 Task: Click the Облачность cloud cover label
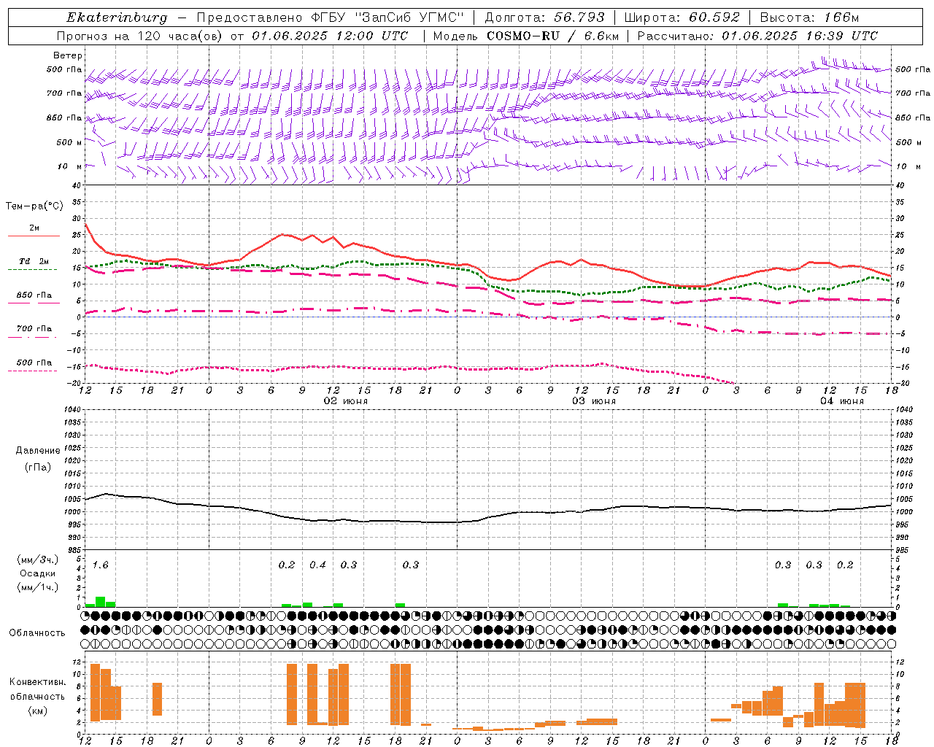pyautogui.click(x=37, y=633)
